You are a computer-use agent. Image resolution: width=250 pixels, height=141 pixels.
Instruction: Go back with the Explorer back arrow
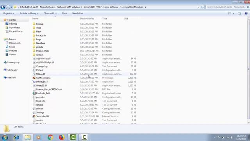(x=3, y=7)
